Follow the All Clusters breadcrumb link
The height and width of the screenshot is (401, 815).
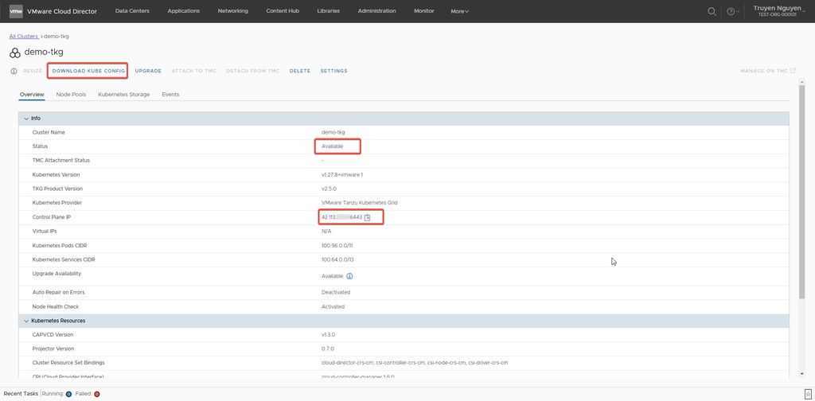[x=23, y=37]
